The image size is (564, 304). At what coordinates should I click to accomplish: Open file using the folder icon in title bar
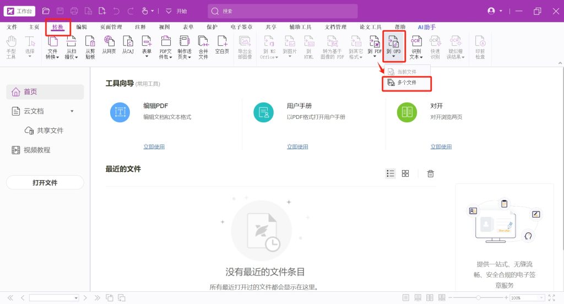(x=46, y=11)
